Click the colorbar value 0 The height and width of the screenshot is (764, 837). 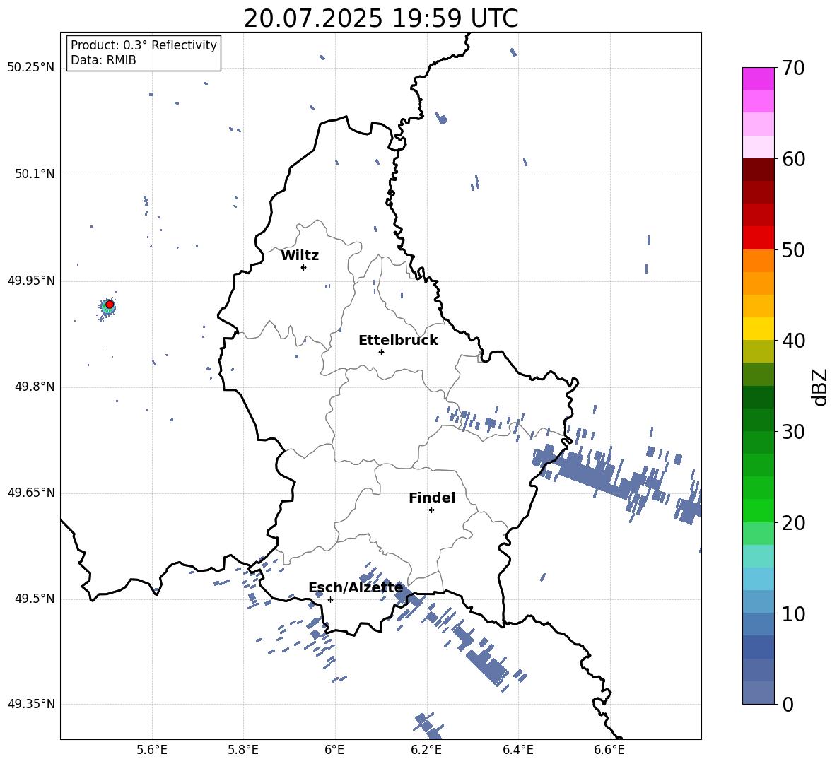[788, 704]
